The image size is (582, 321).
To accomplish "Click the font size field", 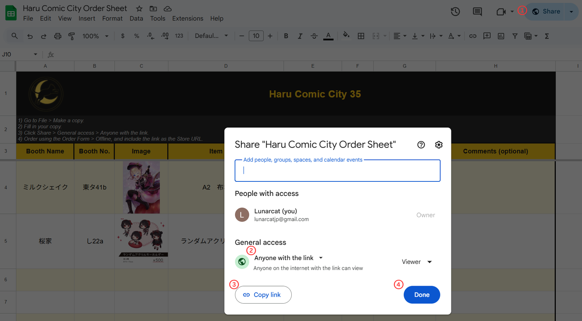I will (256, 36).
